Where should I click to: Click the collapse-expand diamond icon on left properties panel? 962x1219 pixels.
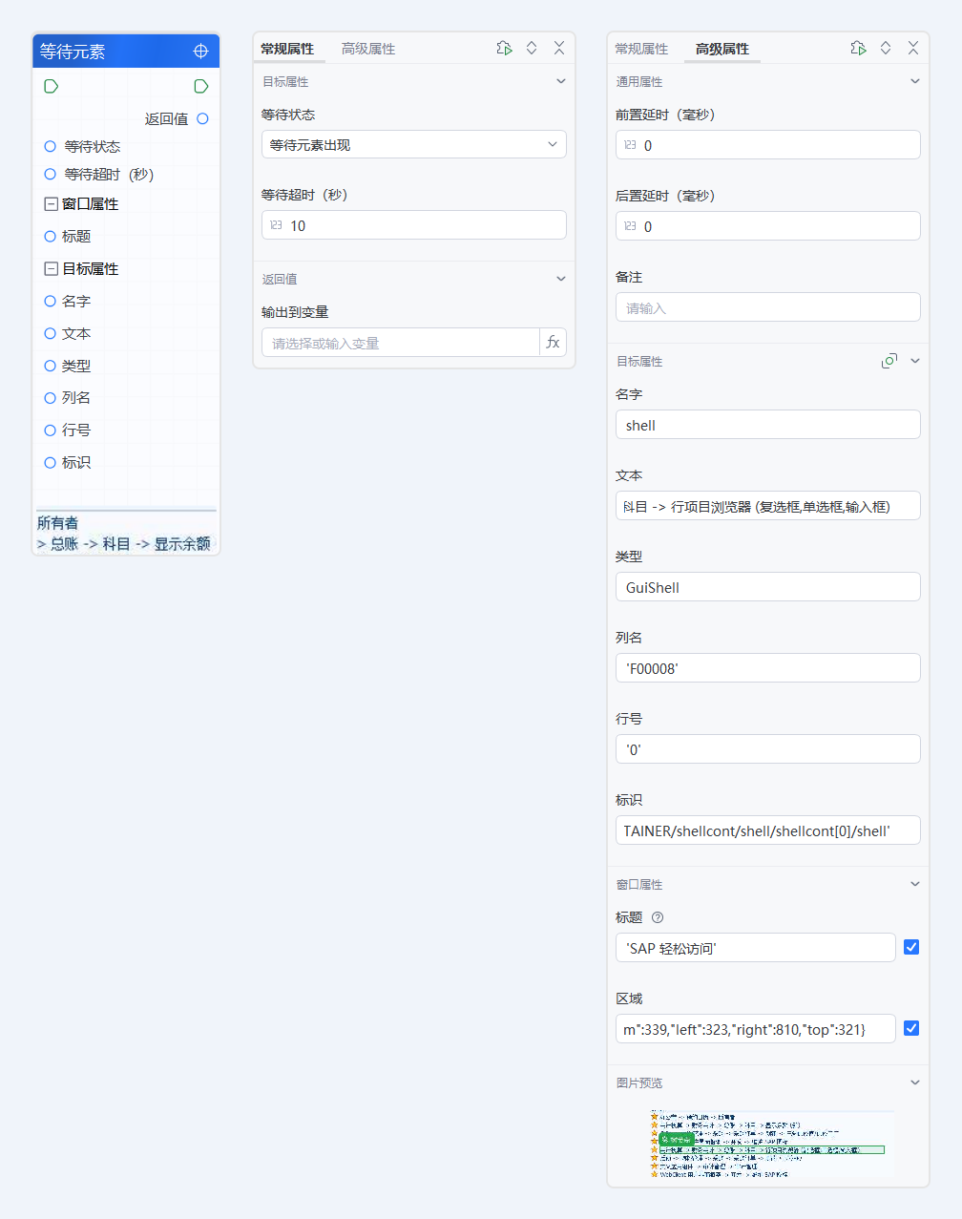(x=532, y=47)
